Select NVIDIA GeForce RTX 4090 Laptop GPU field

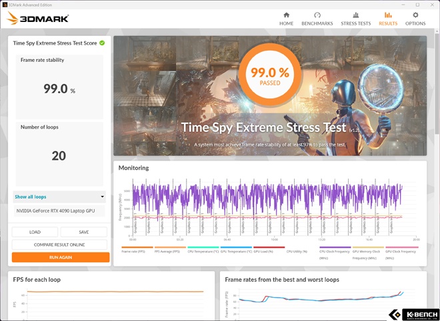click(59, 211)
